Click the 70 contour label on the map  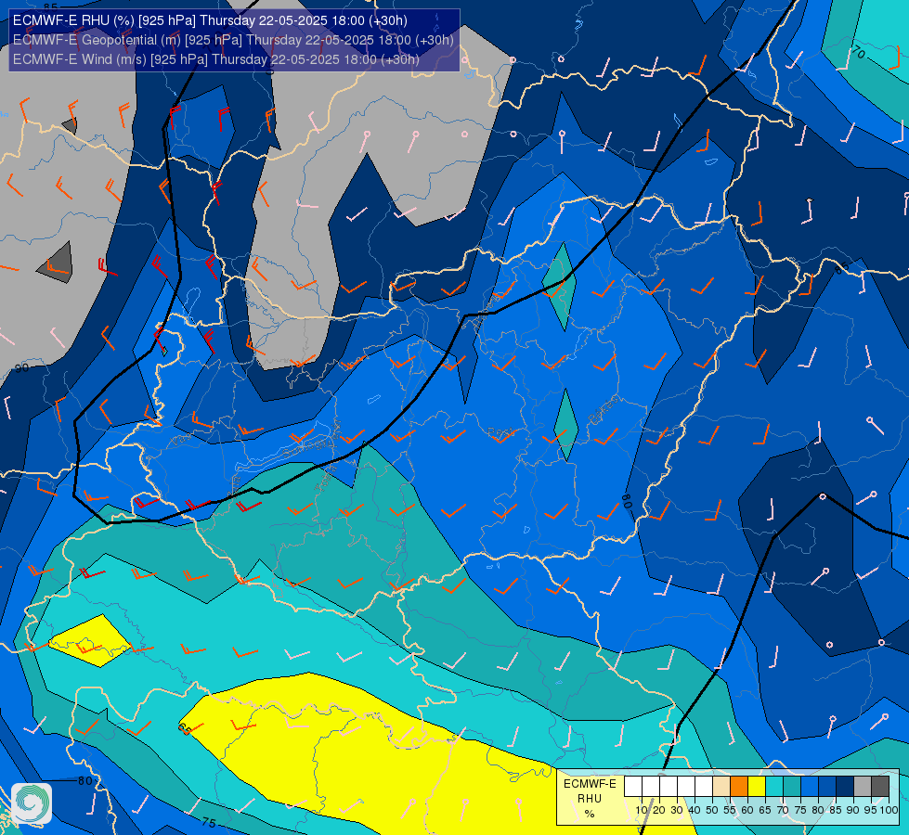point(859,53)
